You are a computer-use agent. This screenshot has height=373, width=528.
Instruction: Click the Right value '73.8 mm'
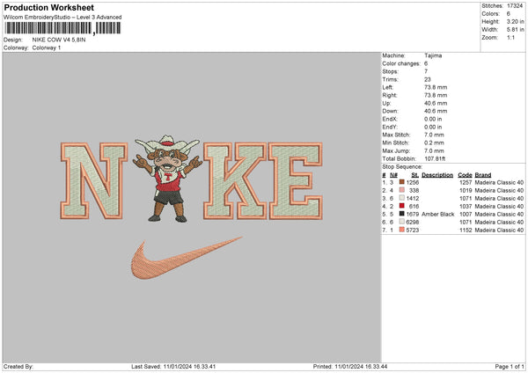click(x=436, y=95)
